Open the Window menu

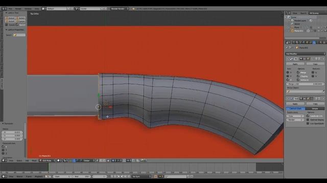pyautogui.click(x=28, y=9)
